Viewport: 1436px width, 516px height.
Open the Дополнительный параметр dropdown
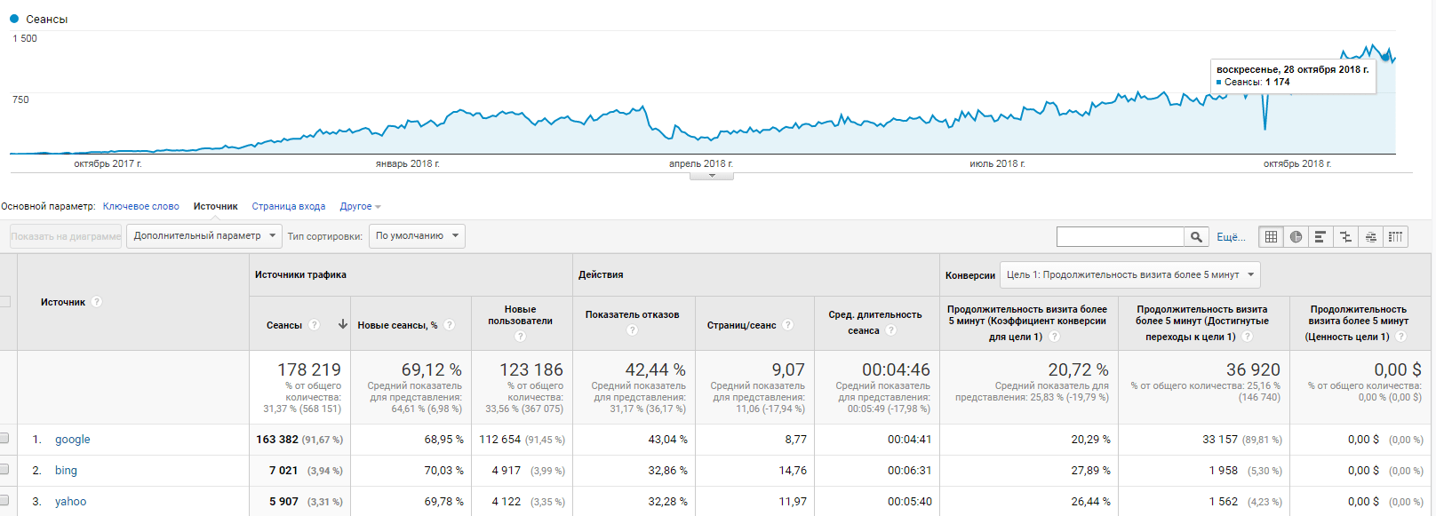[x=204, y=235]
